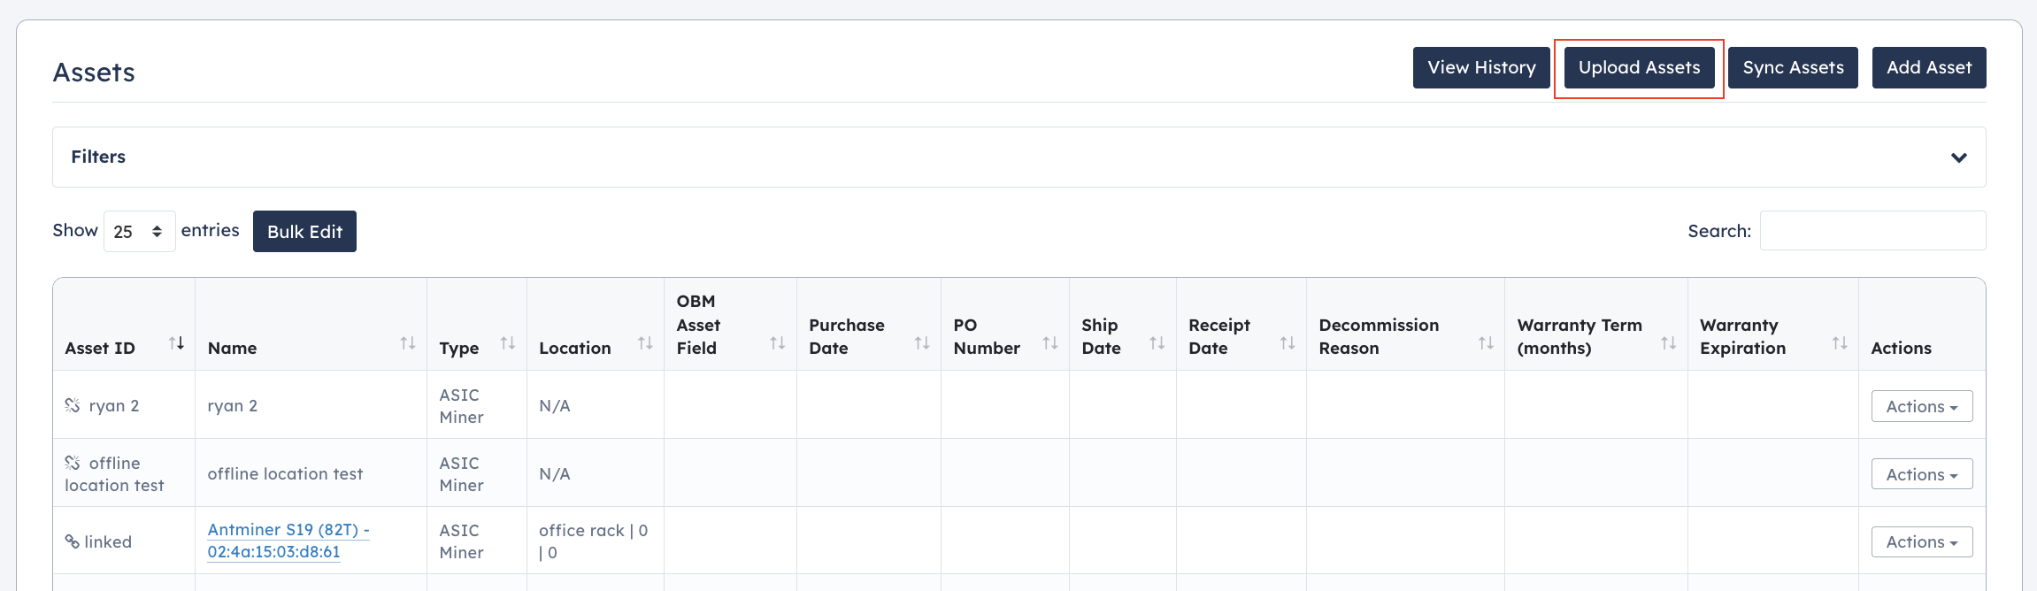Sort by Warranty Expiration arrows
Screen dimensions: 2037x591
pyautogui.click(x=1840, y=343)
